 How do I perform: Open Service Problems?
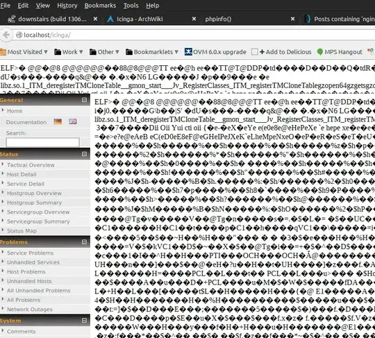(x=30, y=253)
